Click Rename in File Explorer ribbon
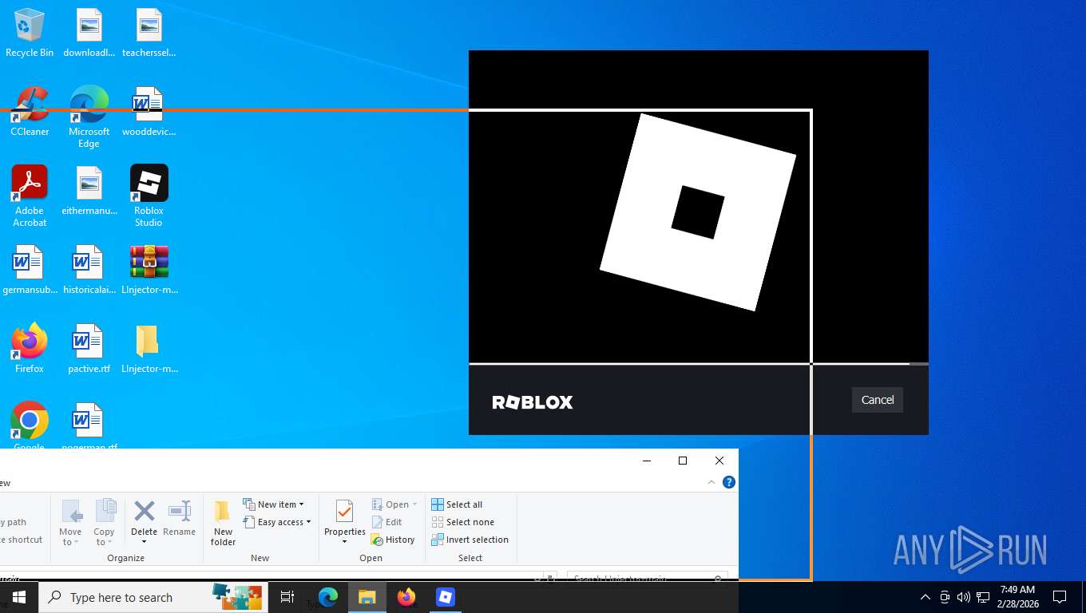Image resolution: width=1086 pixels, height=613 pixels. coord(179,518)
